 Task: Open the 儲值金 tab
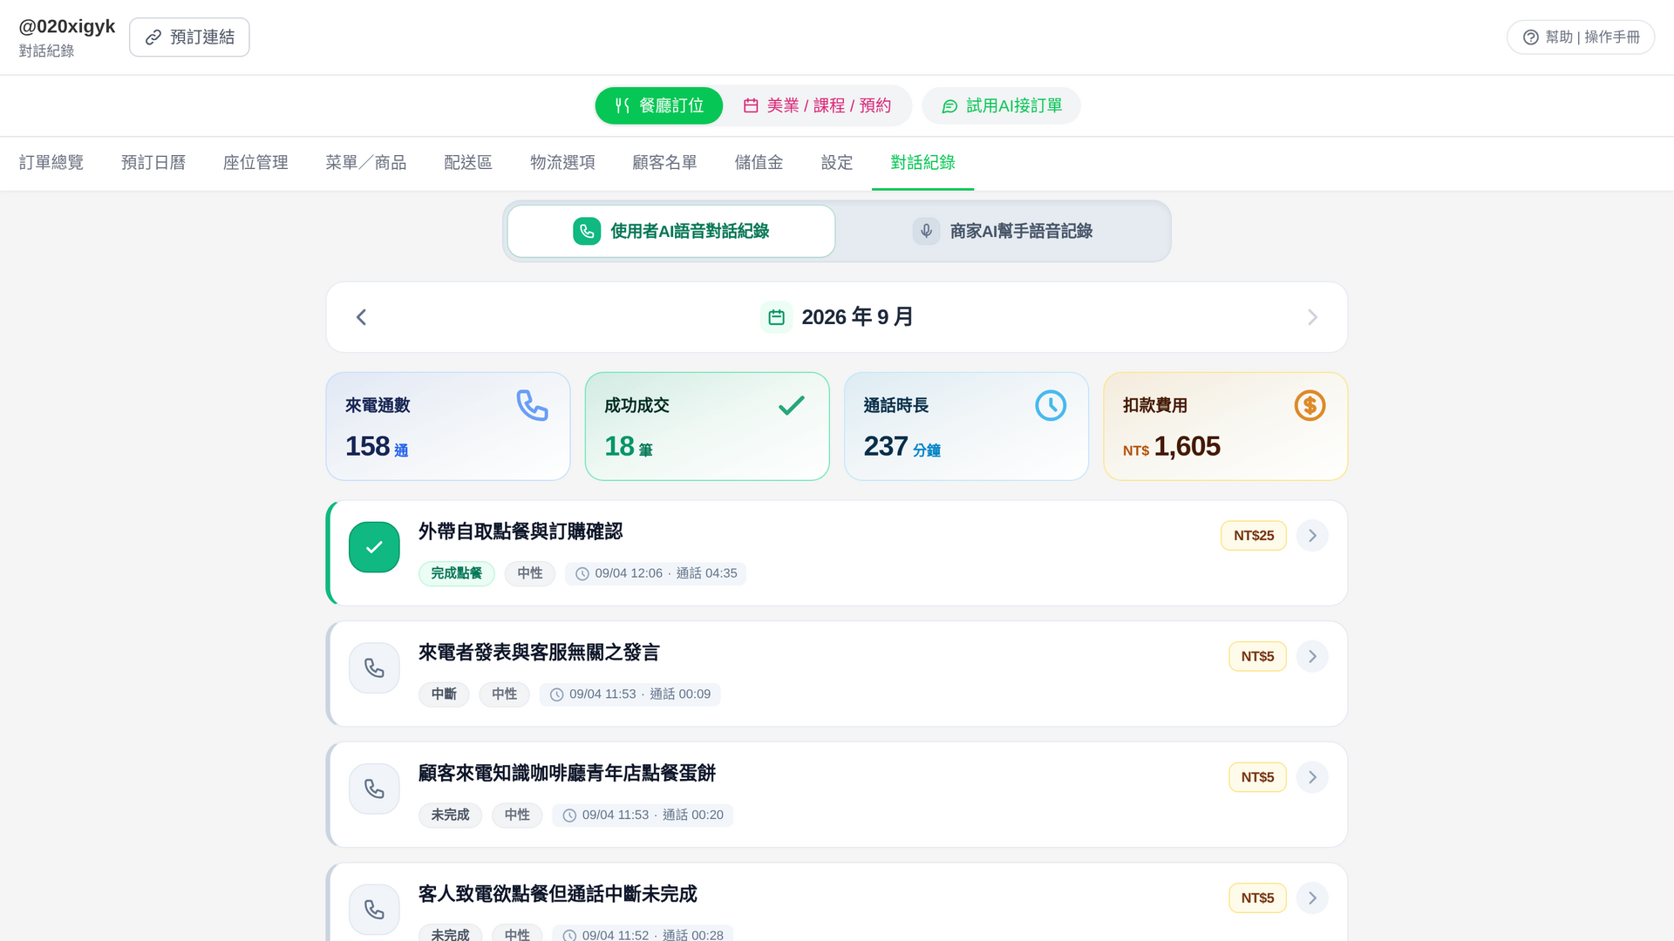[x=759, y=163]
